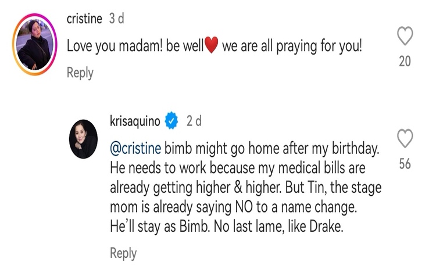Open krisaquino's profile picture
The height and width of the screenshot is (273, 436).
[x=83, y=139]
